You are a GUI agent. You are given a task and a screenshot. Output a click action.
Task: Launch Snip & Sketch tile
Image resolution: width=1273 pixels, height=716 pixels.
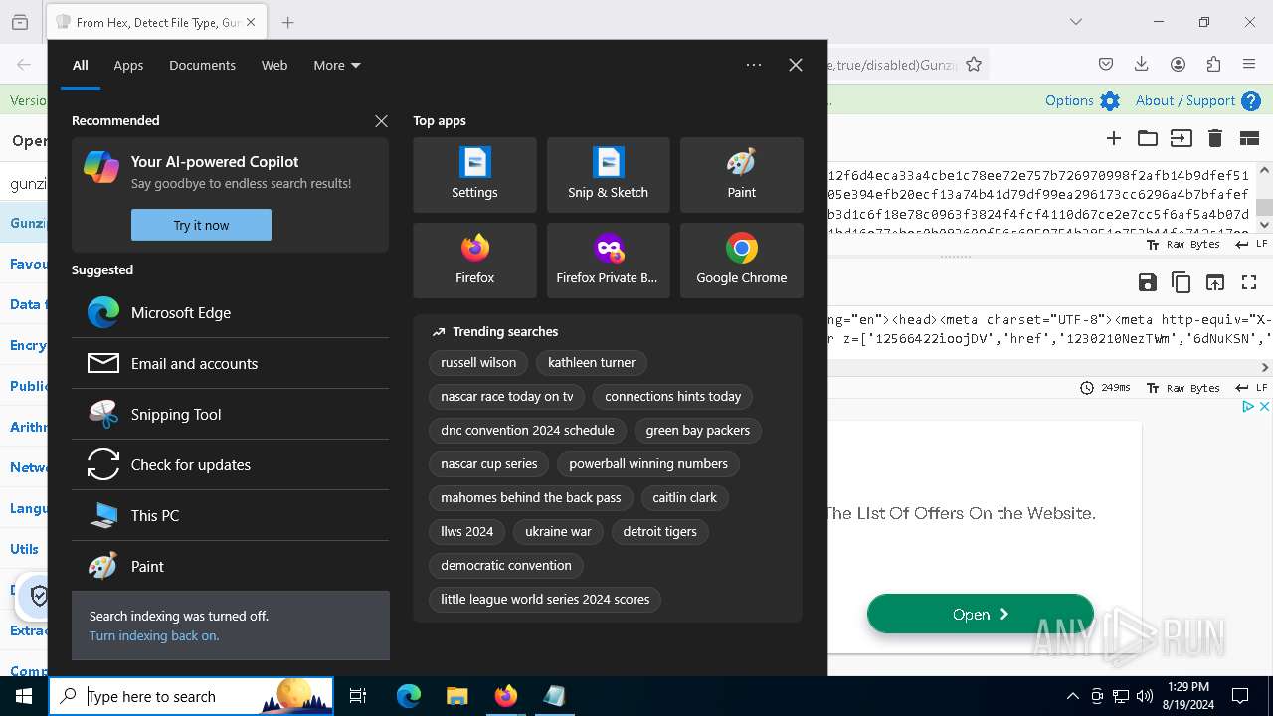[608, 175]
